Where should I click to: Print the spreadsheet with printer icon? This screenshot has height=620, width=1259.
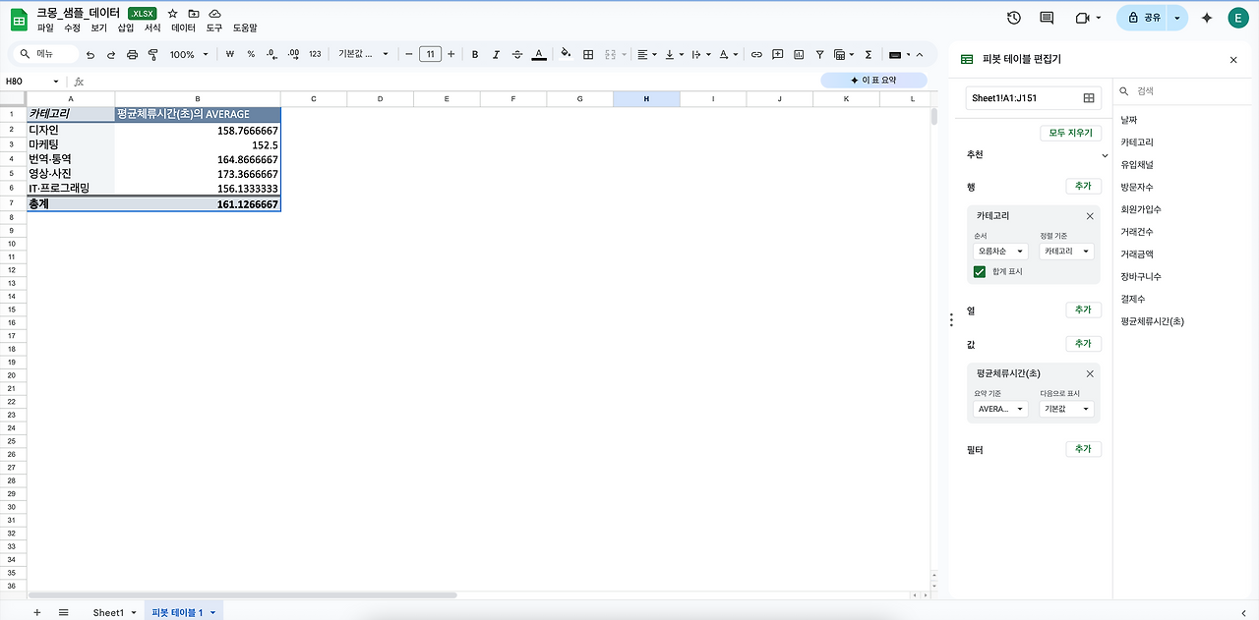click(133, 55)
